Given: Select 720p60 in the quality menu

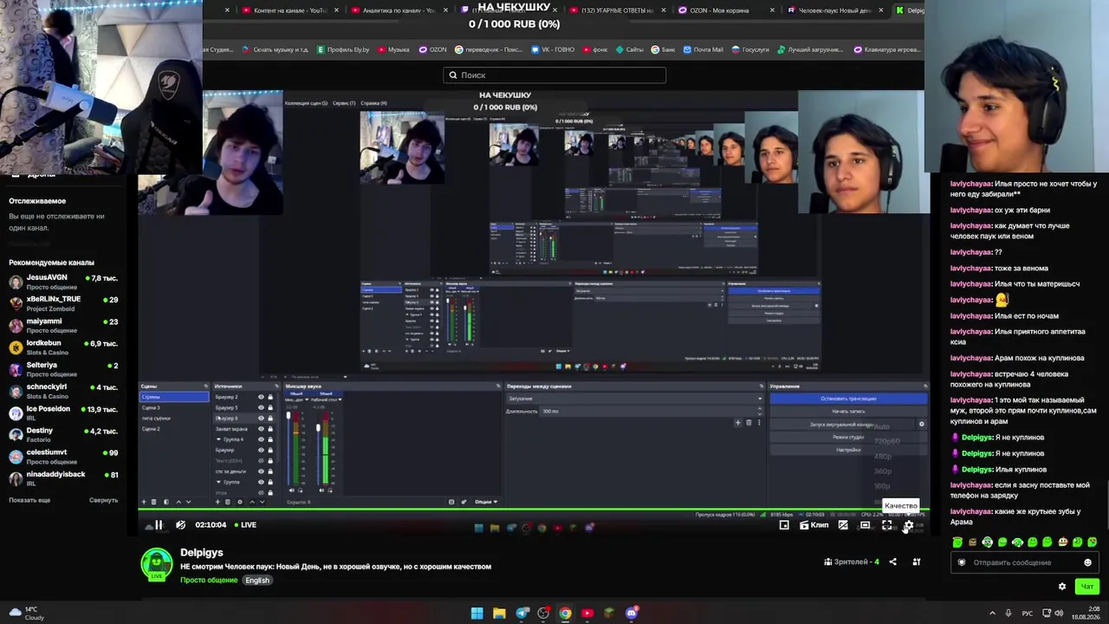Looking at the screenshot, I should 886,441.
